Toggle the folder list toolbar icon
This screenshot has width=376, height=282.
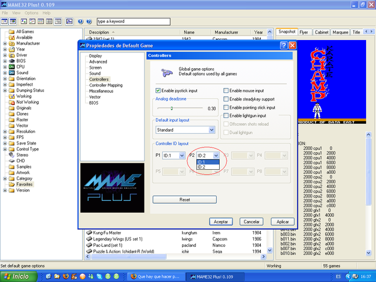click(x=4, y=22)
